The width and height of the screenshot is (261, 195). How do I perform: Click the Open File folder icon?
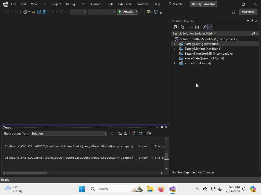coord(33,12)
